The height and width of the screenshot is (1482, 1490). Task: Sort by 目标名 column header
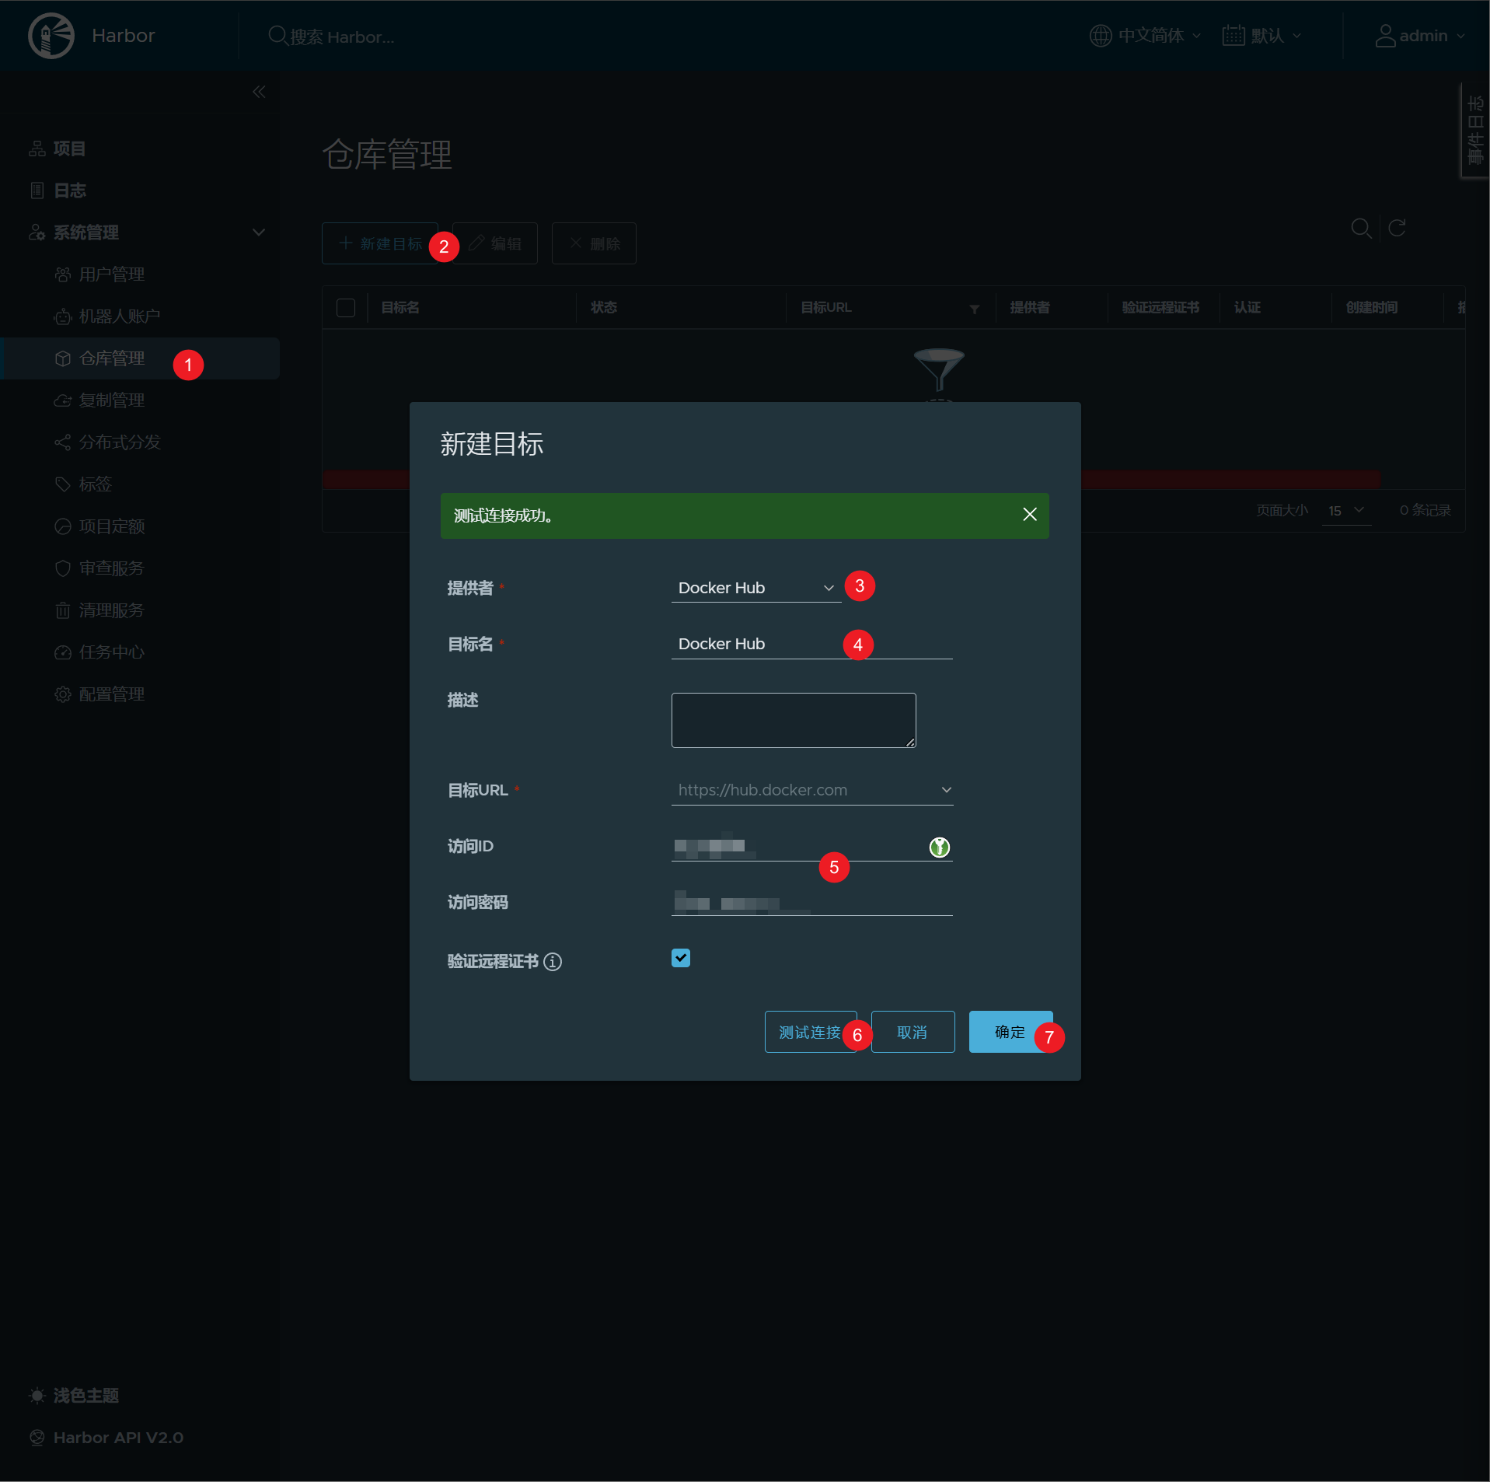coord(400,308)
